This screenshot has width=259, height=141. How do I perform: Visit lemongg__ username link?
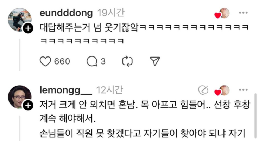[x=66, y=90]
